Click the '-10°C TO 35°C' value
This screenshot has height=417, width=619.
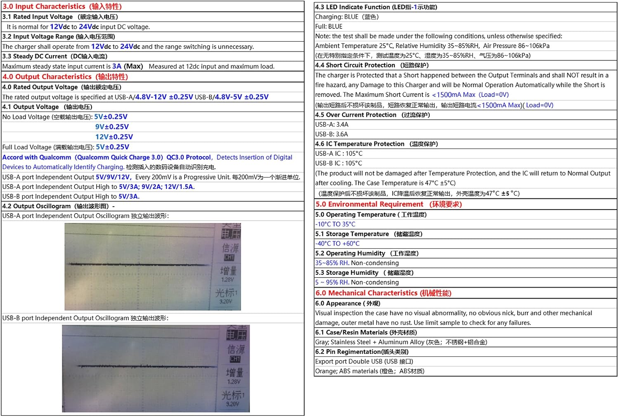pos(335,224)
